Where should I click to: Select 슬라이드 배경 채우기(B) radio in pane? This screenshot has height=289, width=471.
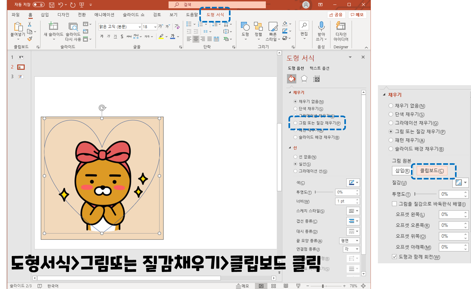click(x=295, y=137)
